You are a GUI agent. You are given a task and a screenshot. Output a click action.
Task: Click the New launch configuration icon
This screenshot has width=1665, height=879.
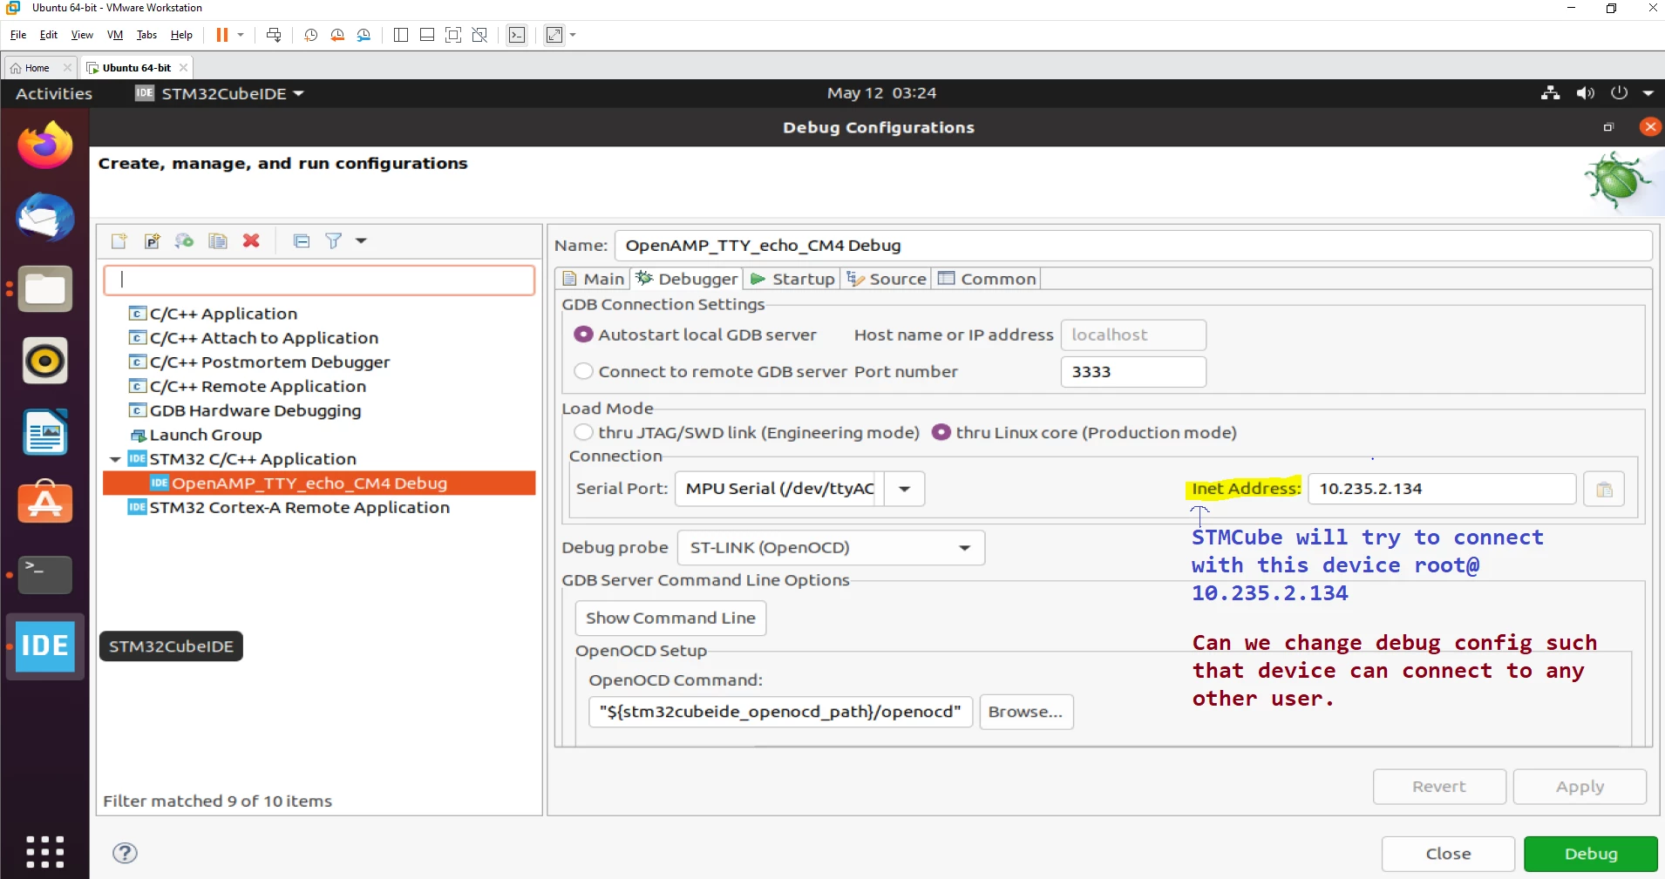click(x=119, y=241)
